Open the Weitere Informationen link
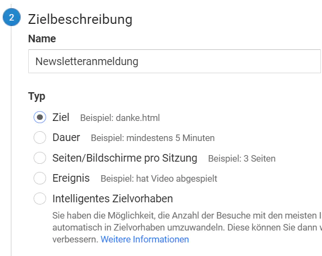 (145, 239)
